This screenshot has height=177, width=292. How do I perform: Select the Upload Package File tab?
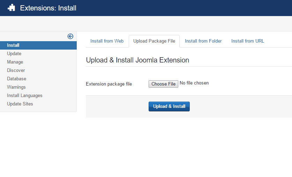click(x=154, y=41)
